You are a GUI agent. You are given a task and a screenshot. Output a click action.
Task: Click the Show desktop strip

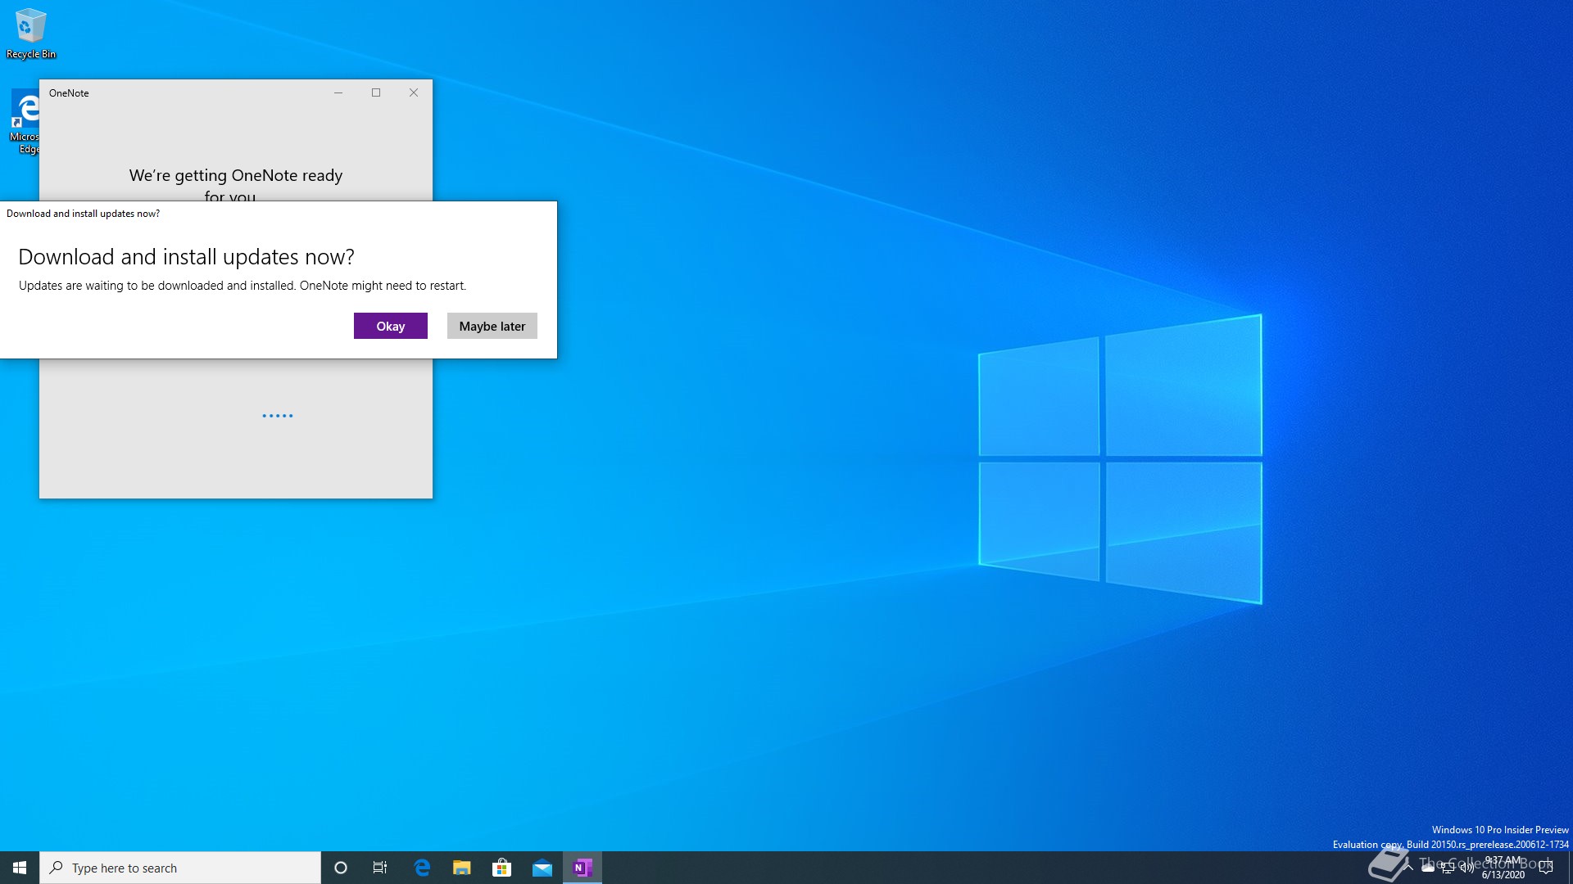coord(1571,868)
